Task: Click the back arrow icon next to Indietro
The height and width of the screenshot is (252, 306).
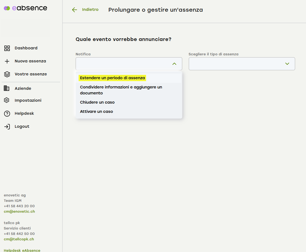Action: pos(75,10)
